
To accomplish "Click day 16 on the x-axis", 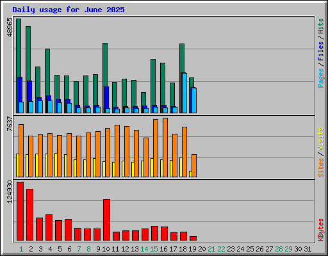I will 163,249.
